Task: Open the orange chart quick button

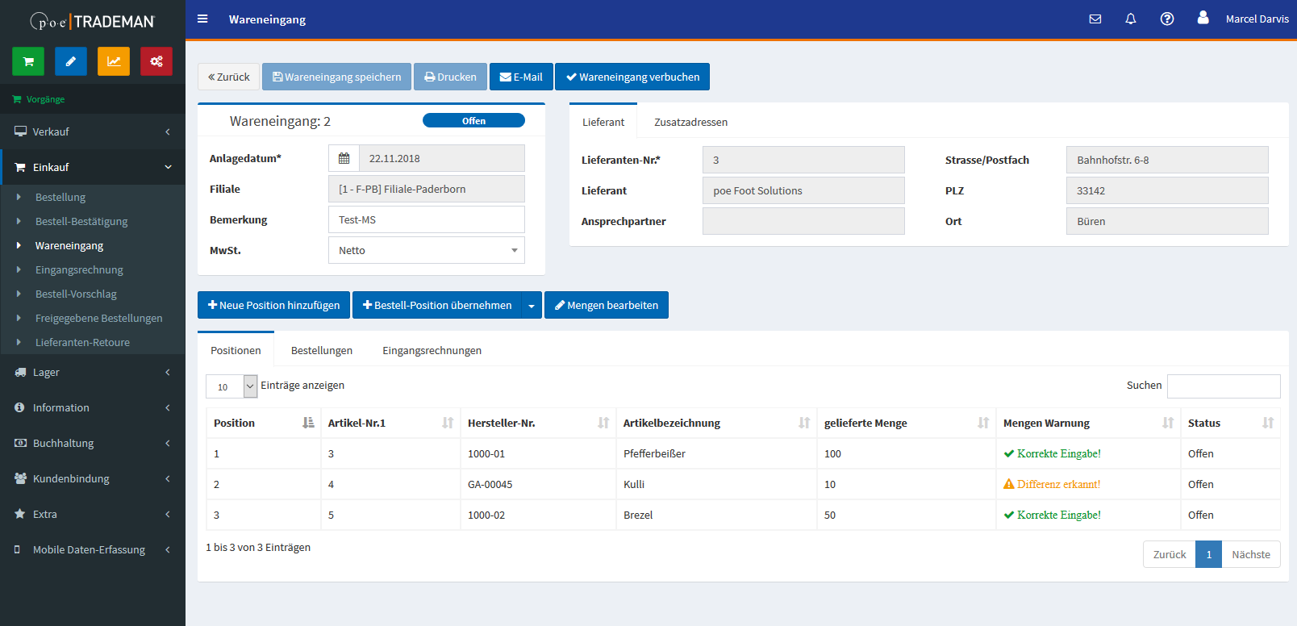Action: [114, 61]
